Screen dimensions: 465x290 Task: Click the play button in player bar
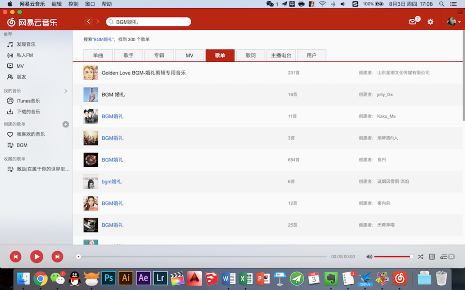pyautogui.click(x=36, y=257)
